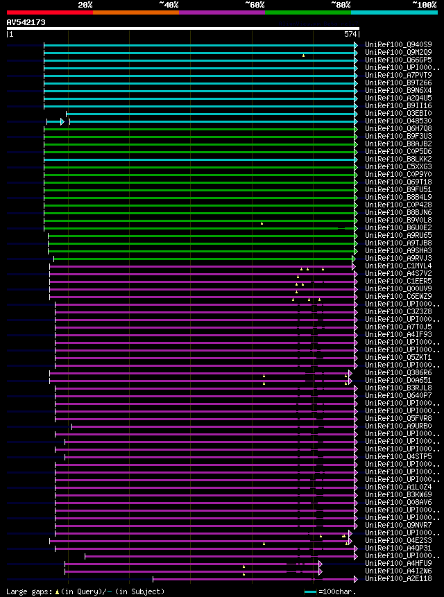Screen dimensions: 444x597
Task: Click the UniRef100_B9II16 label
Action: coord(398,105)
